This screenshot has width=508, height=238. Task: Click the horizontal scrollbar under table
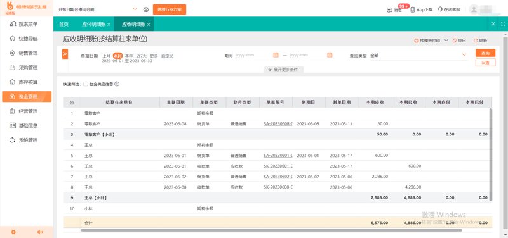coord(271,230)
